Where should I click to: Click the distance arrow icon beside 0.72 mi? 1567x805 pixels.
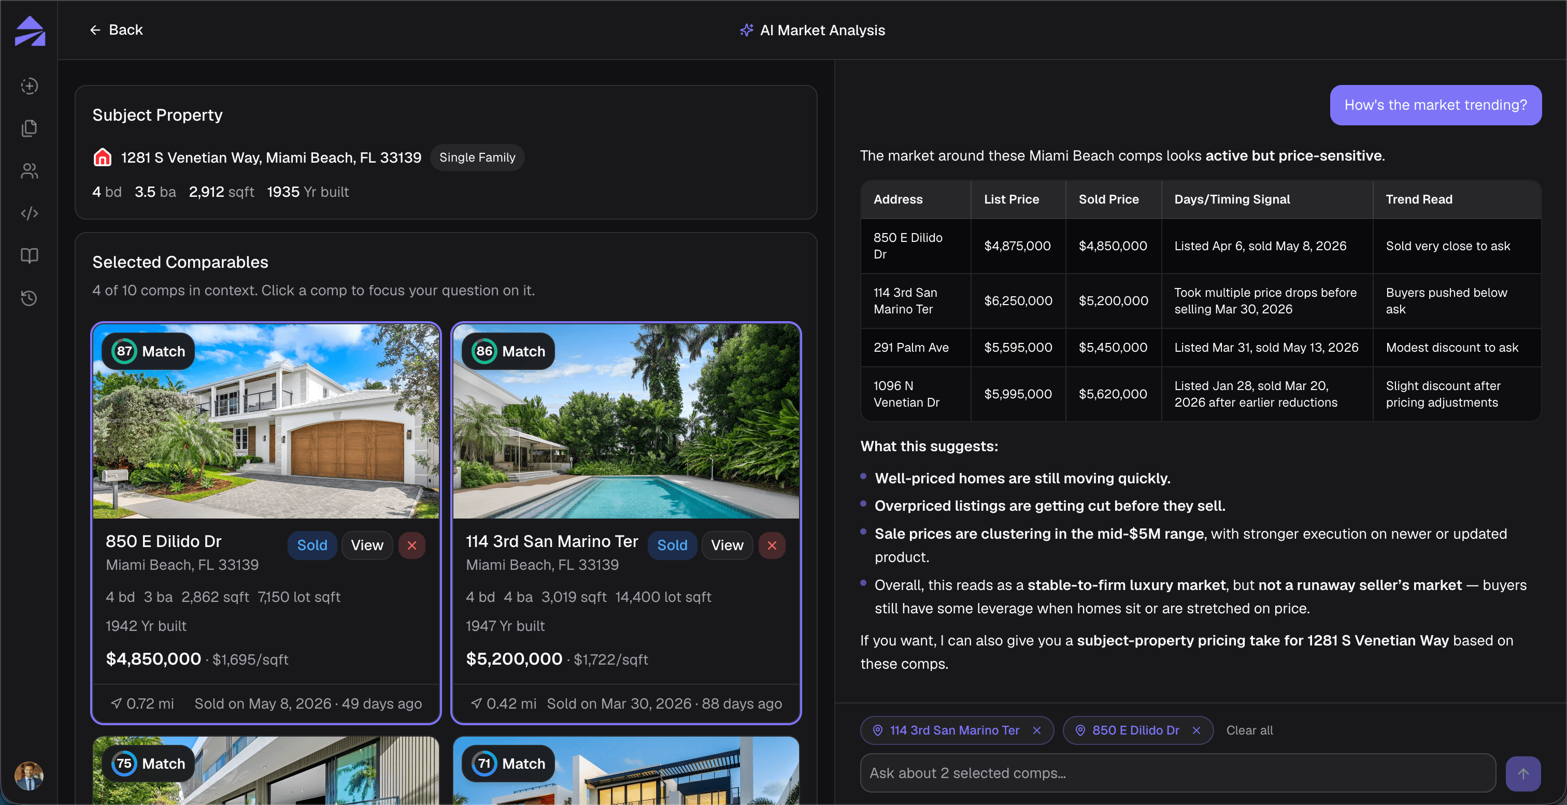(x=116, y=703)
